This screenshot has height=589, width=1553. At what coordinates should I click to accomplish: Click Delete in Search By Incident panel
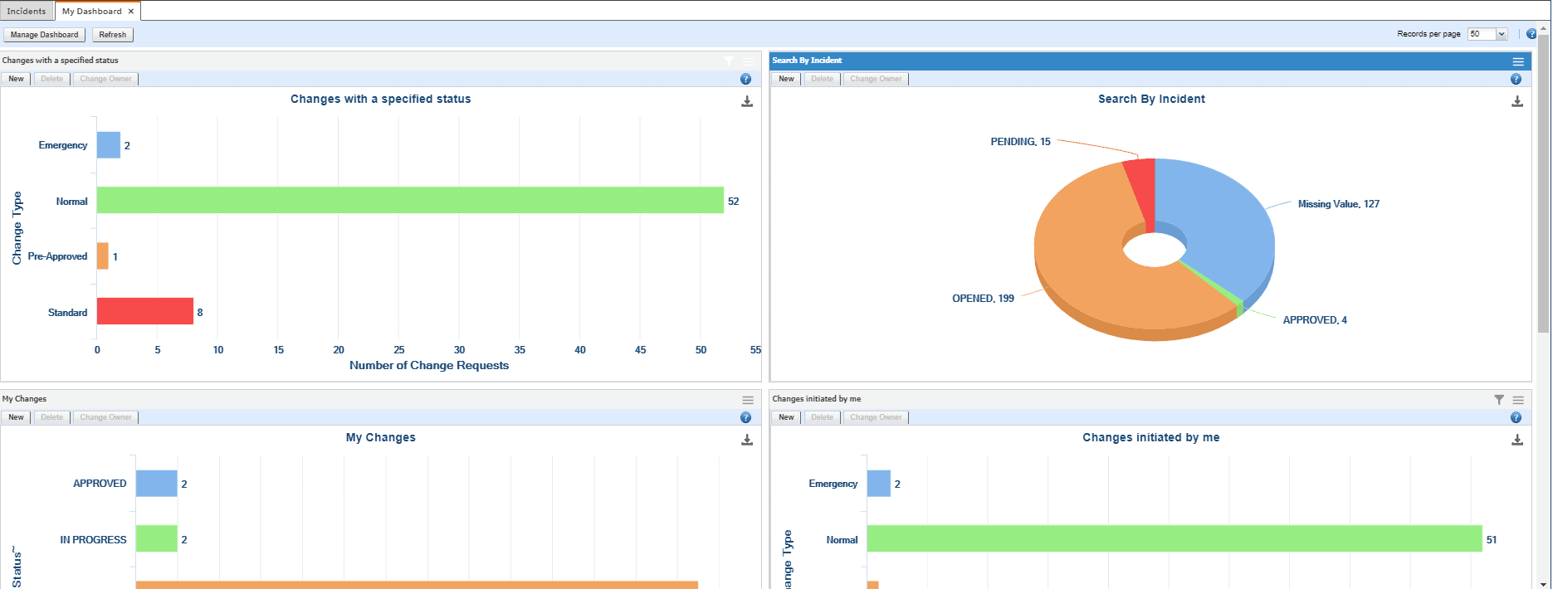[x=823, y=79]
